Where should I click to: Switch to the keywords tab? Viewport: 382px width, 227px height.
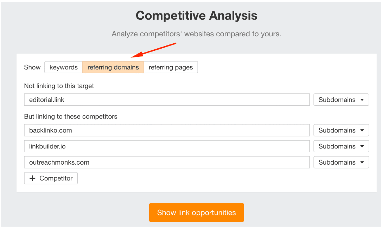pyautogui.click(x=64, y=67)
